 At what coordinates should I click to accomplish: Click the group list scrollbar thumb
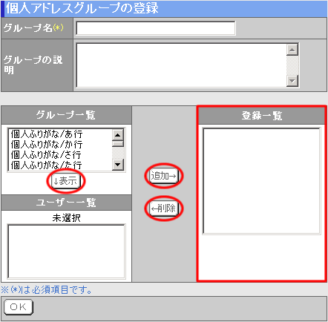(118, 144)
